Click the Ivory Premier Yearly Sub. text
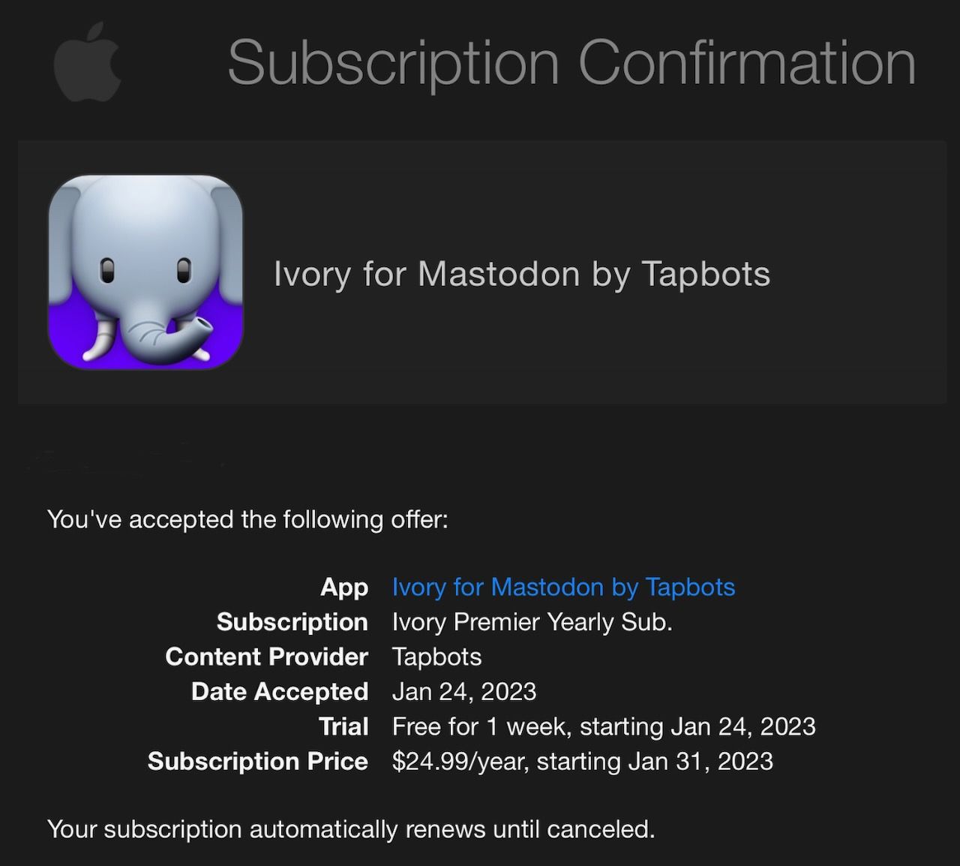This screenshot has height=866, width=960. click(x=532, y=622)
